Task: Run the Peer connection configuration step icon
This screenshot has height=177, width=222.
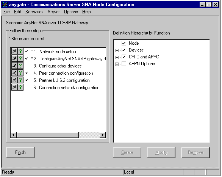Action: [14, 73]
